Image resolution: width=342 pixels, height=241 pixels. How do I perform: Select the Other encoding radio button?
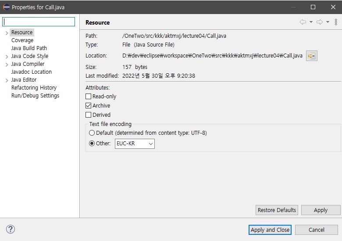coord(92,144)
